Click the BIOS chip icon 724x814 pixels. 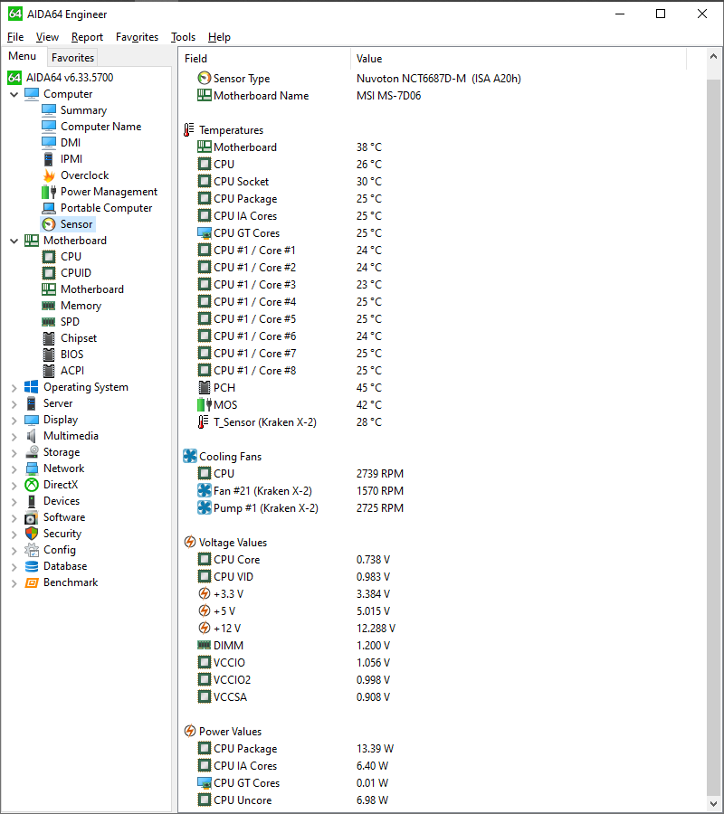tap(49, 355)
